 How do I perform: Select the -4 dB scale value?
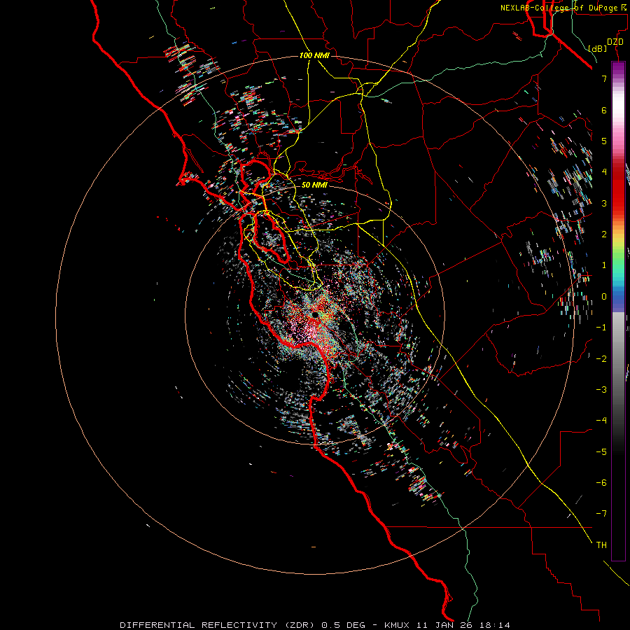pyautogui.click(x=601, y=421)
